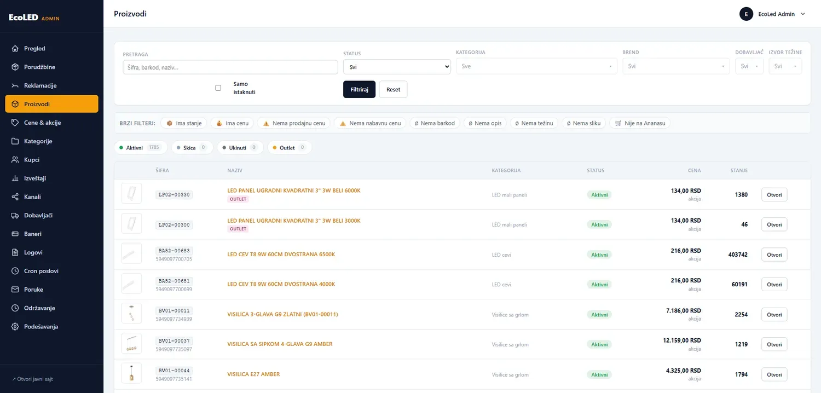The image size is (821, 393).
Task: Apply the Nema nabavnu cenu quick filter
Action: pos(370,123)
